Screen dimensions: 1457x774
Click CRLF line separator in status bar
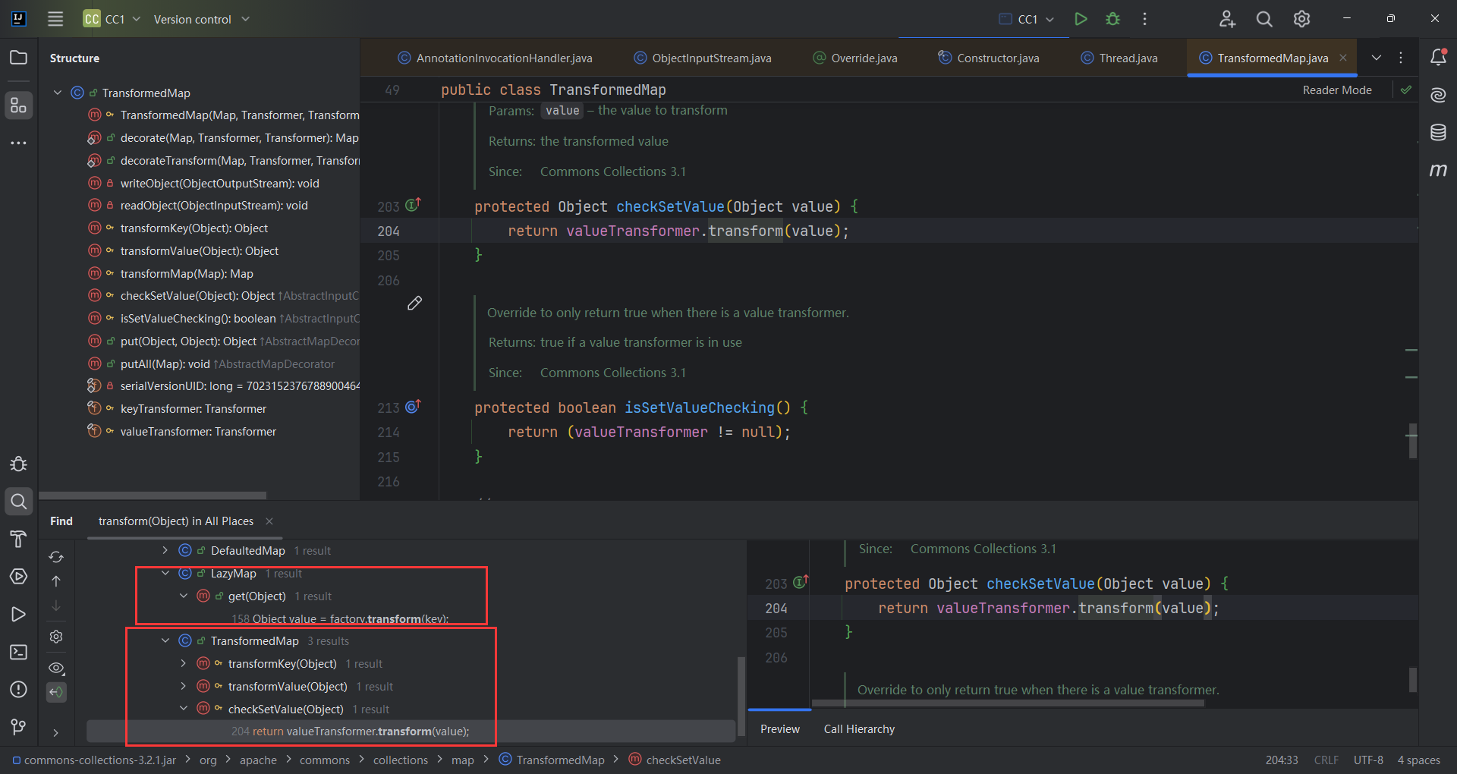pyautogui.click(x=1326, y=760)
